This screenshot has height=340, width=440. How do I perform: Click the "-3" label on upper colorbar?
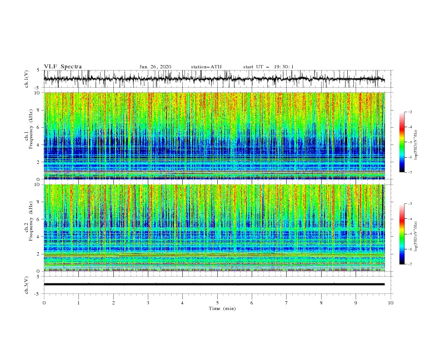pyautogui.click(x=409, y=112)
